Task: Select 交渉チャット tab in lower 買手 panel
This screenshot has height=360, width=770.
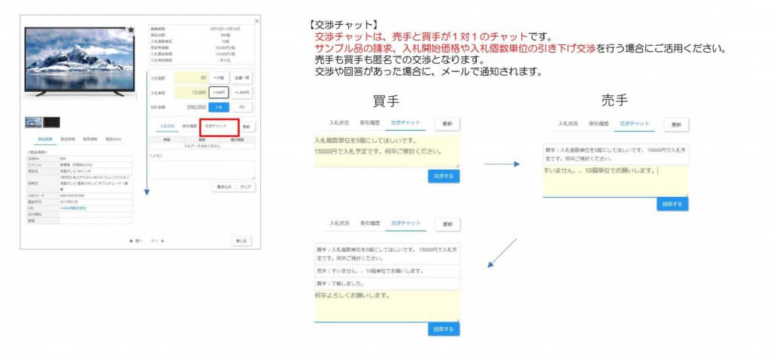Action: tap(406, 223)
